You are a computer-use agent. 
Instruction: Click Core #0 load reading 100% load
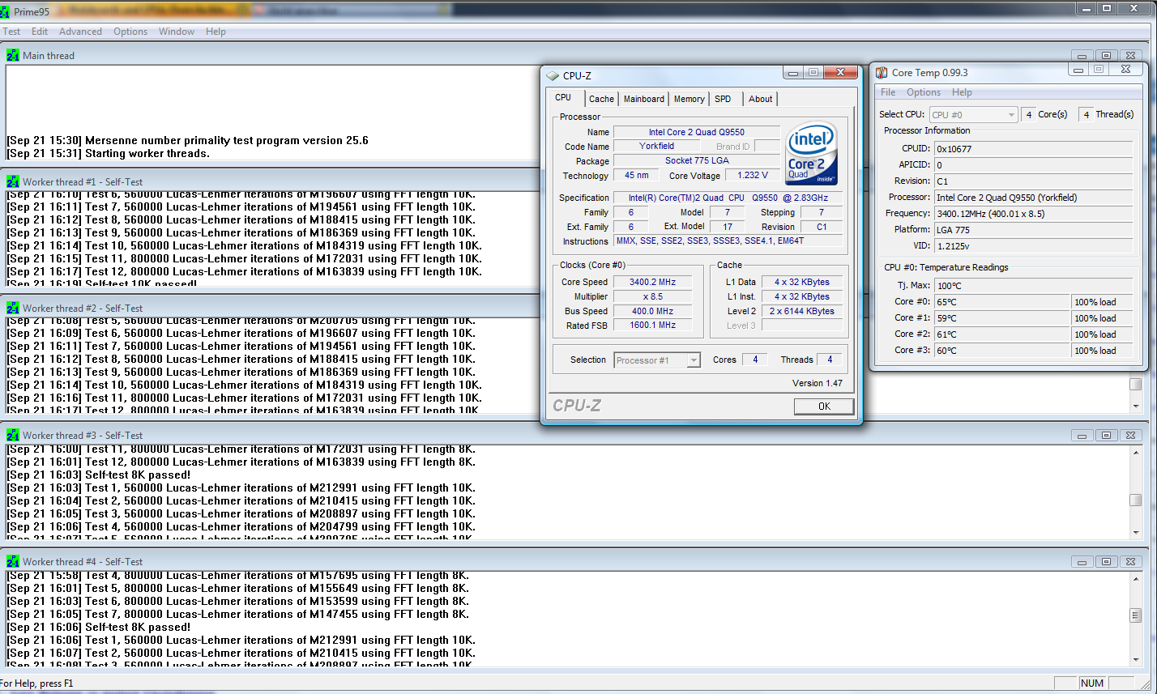click(x=1102, y=302)
